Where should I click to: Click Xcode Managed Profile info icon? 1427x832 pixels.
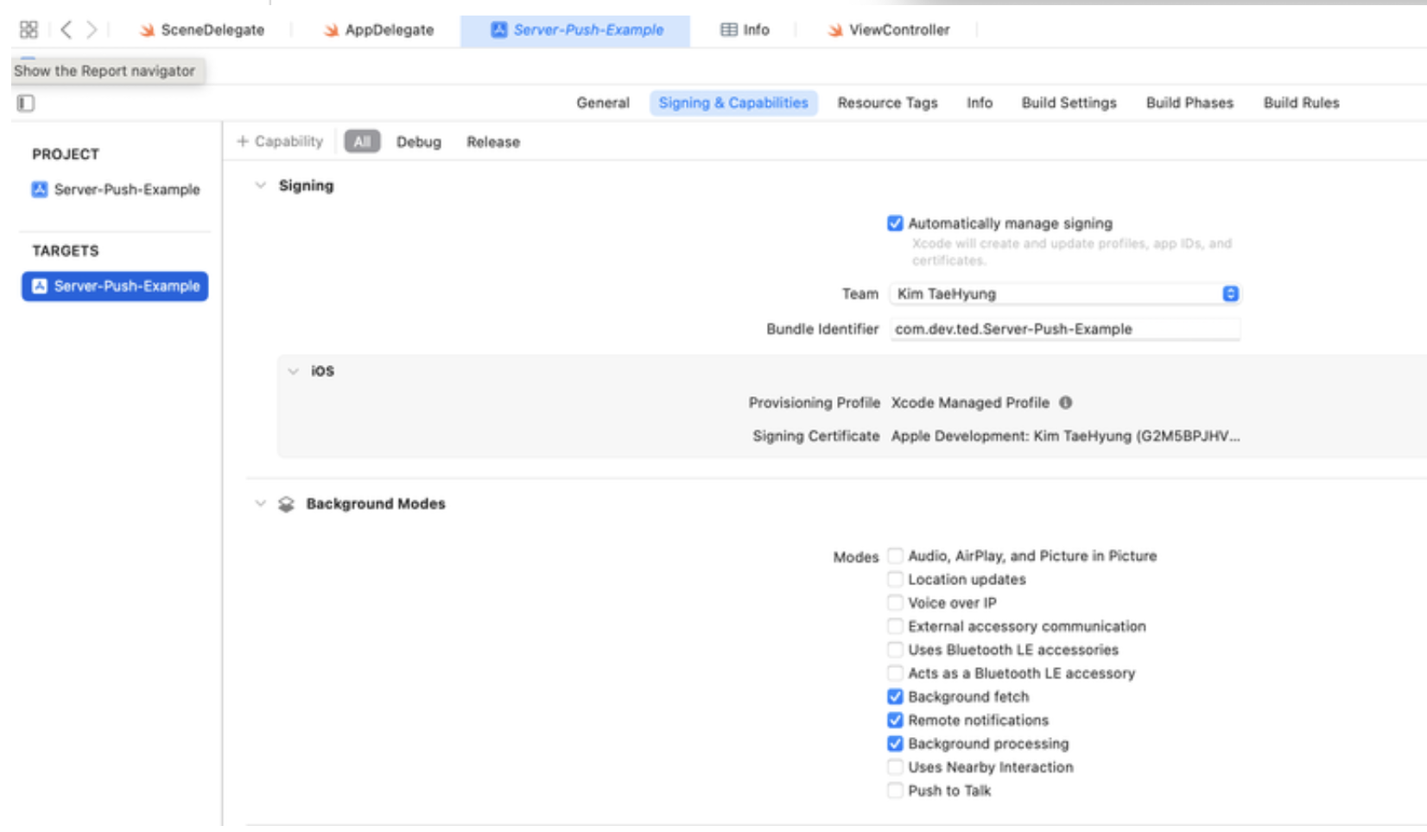tap(1066, 403)
